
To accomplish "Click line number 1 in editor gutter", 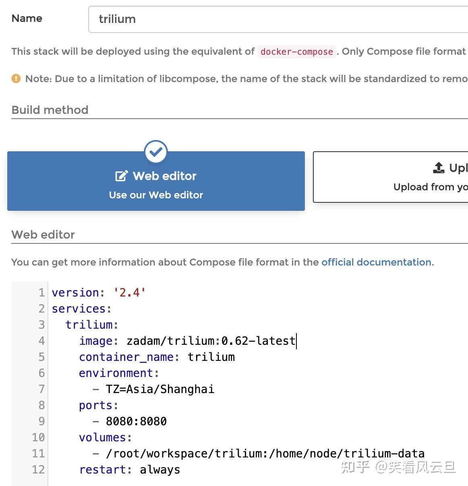I will (x=41, y=292).
